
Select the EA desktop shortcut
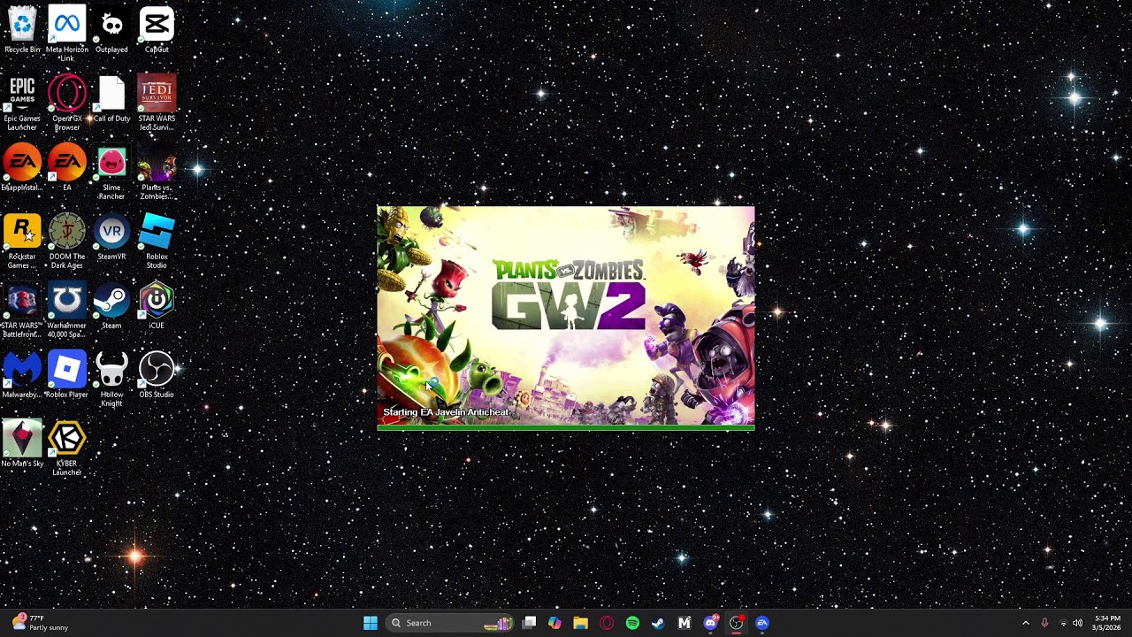67,168
